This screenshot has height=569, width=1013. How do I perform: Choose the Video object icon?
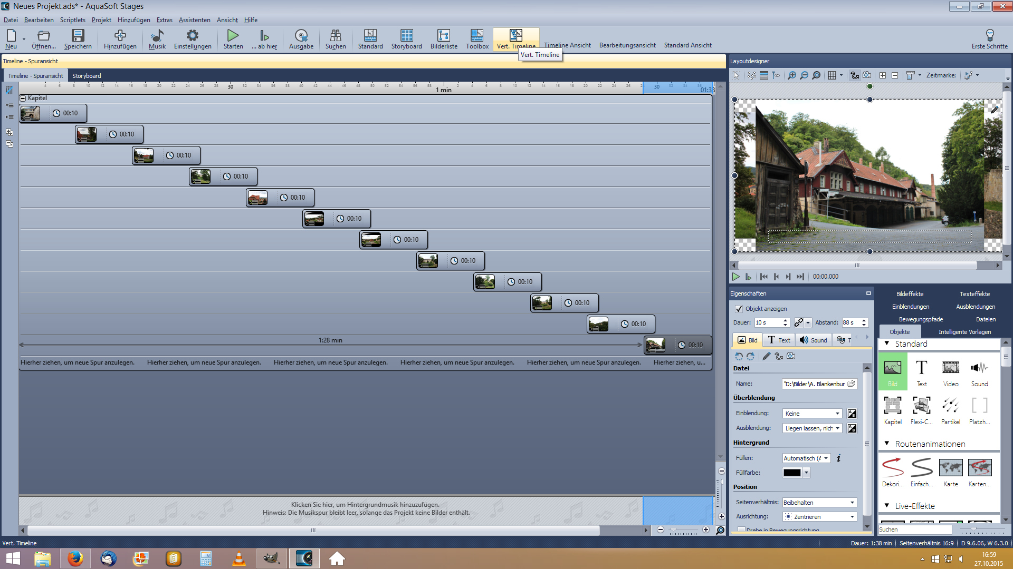point(950,368)
